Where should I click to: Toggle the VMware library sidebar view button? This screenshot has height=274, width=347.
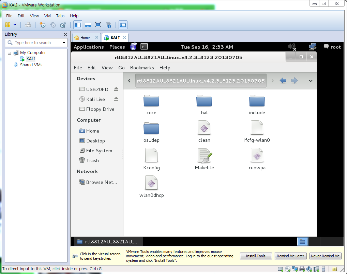tap(78, 25)
